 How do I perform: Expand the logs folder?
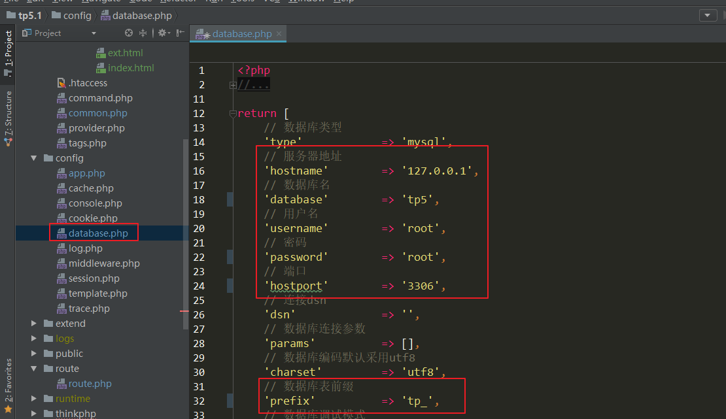pos(34,339)
